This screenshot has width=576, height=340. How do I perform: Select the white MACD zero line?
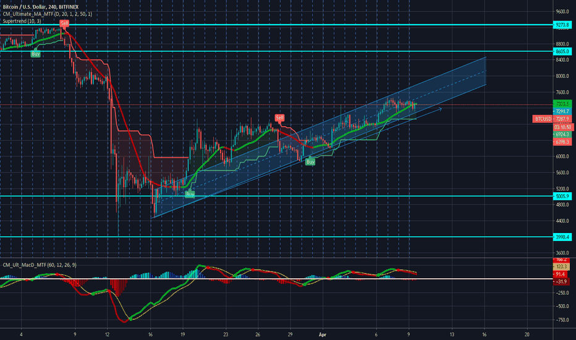point(276,279)
